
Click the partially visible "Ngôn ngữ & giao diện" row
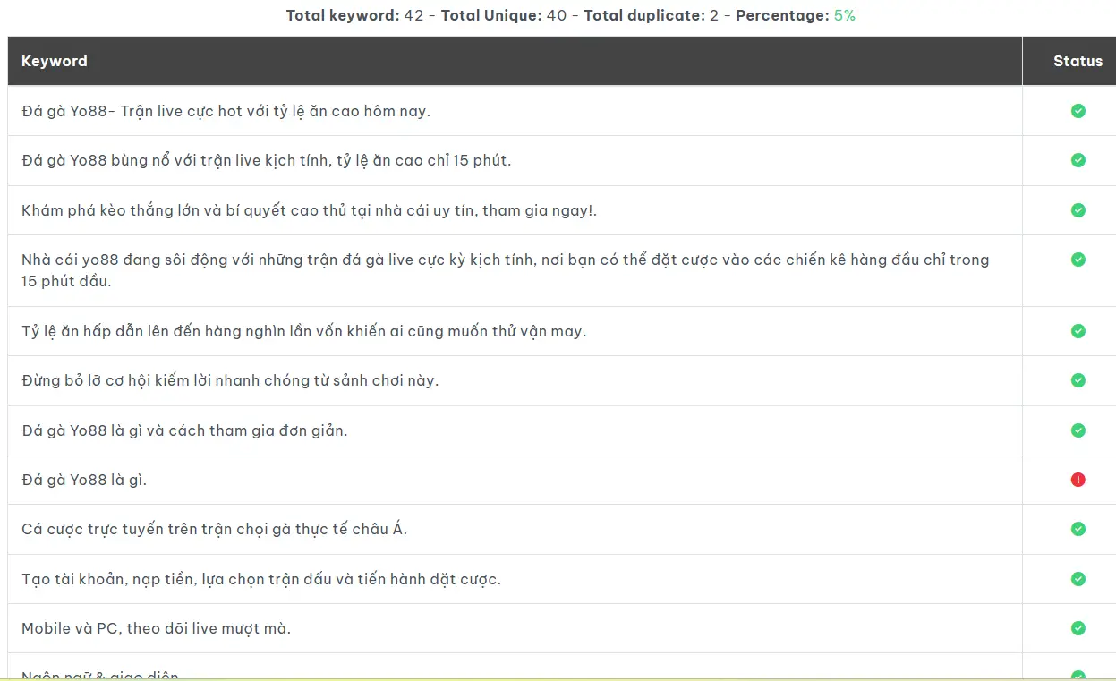[x=100, y=674]
